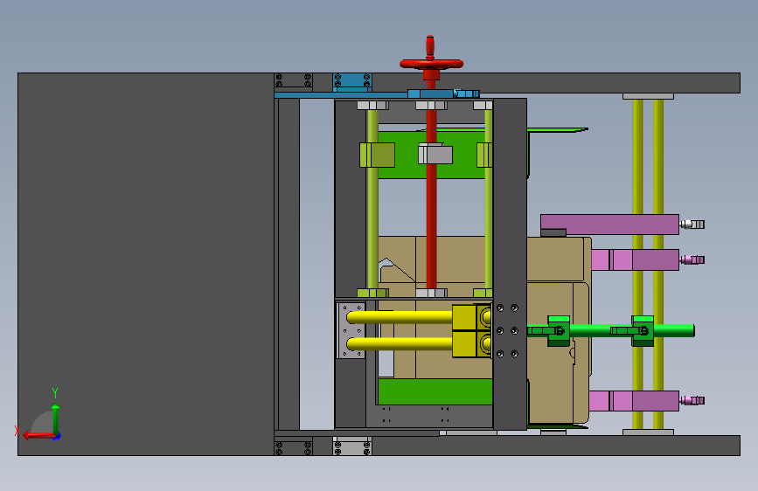Select the right green clamp on shaft
Viewport: 758px width, 491px height.
[643, 330]
